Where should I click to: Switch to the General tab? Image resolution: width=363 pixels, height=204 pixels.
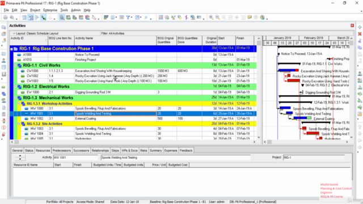click(18, 151)
